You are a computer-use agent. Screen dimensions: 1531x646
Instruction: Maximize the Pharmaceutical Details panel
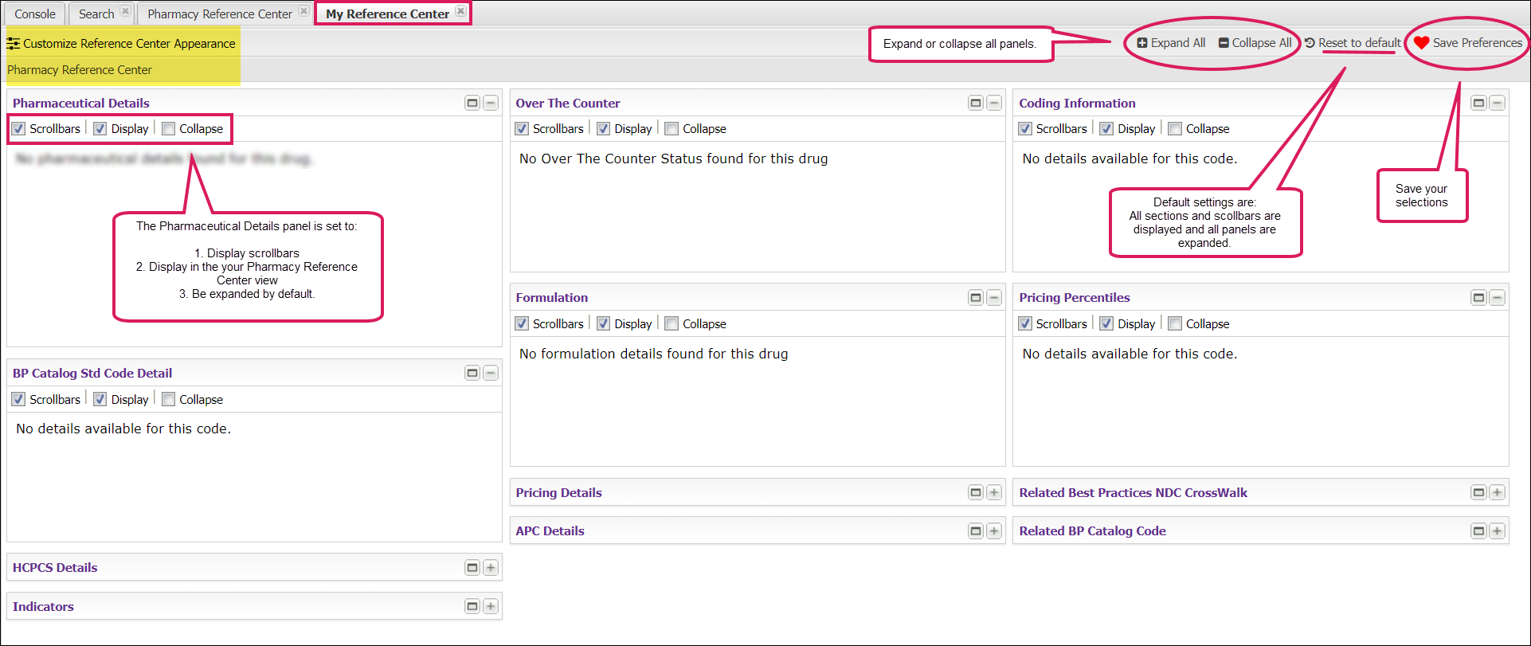[472, 103]
